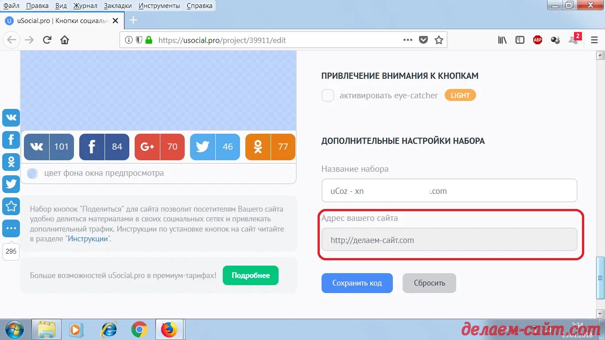This screenshot has width=605, height=340.
Task: Open Windows Start button
Action: coord(15,330)
